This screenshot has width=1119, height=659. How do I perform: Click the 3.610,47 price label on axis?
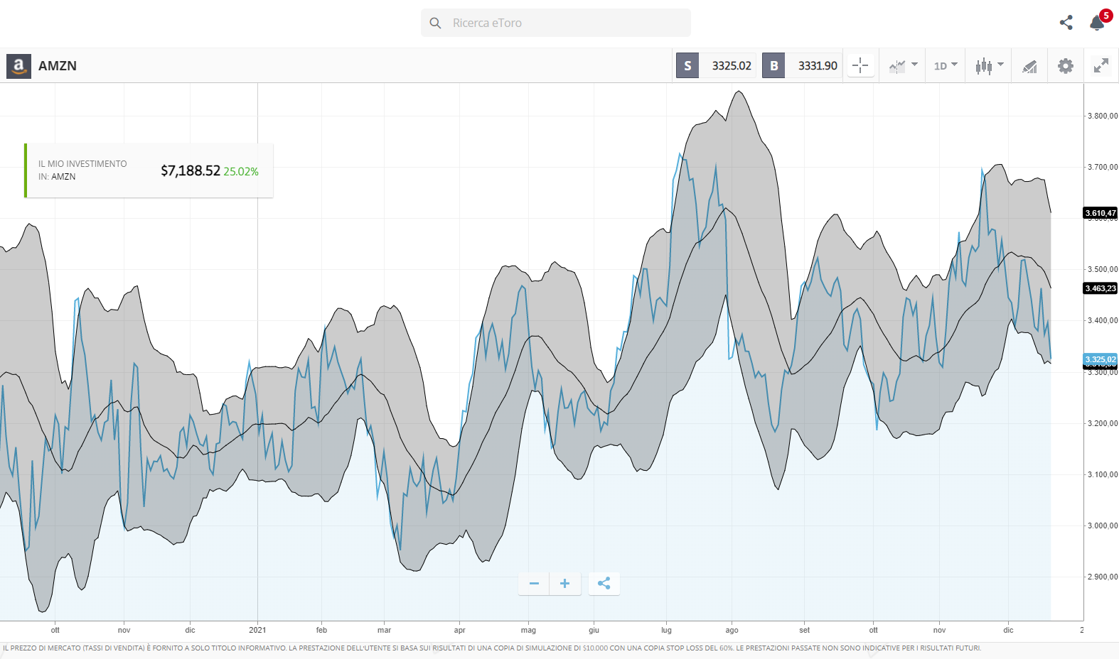pyautogui.click(x=1101, y=213)
